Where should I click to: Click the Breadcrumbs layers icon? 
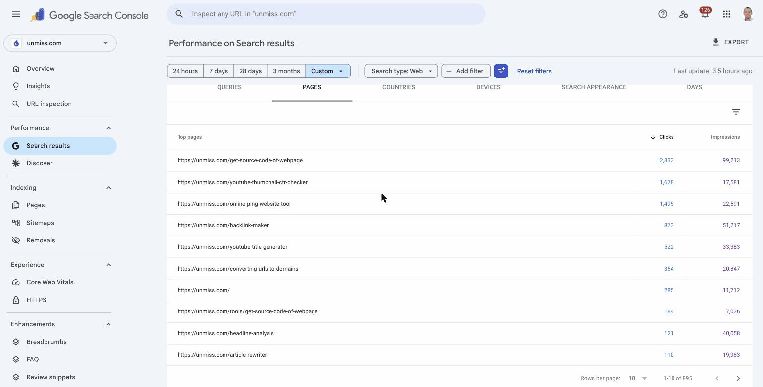coord(16,342)
